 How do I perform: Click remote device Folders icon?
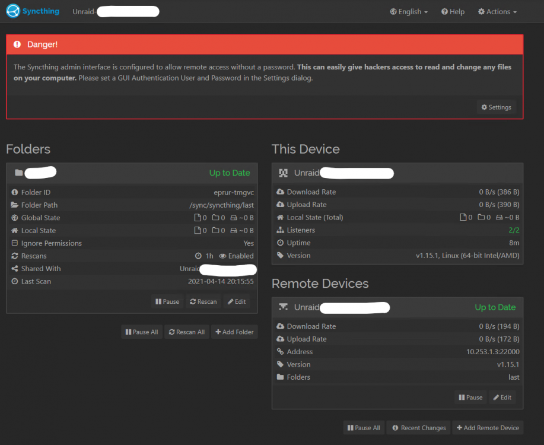281,377
